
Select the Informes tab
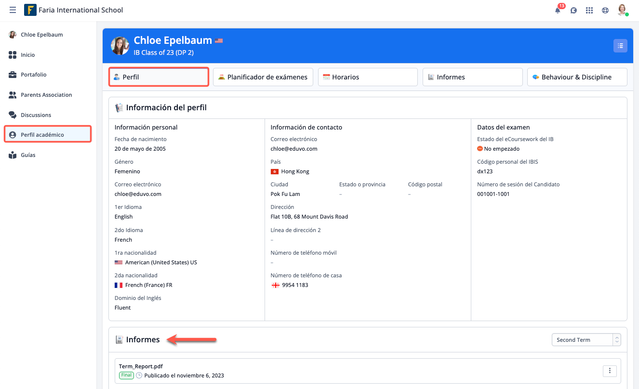pos(472,77)
